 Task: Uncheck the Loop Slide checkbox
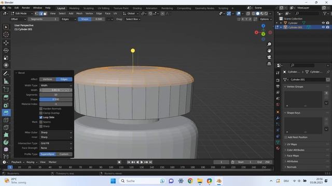pos(41,117)
